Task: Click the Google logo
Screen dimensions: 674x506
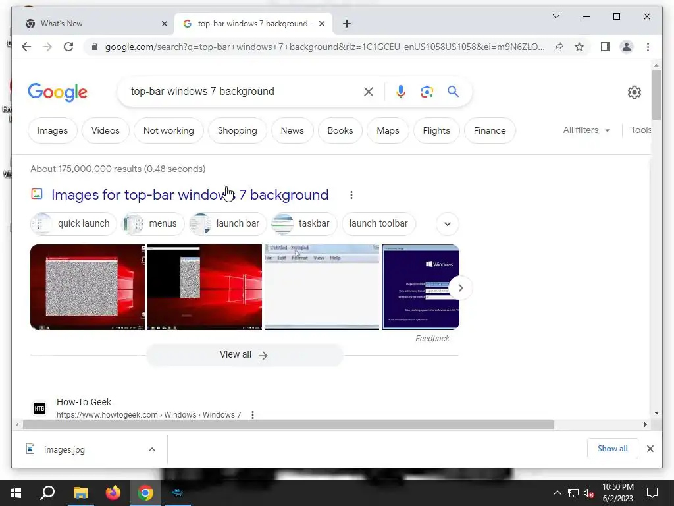Action: [x=58, y=92]
